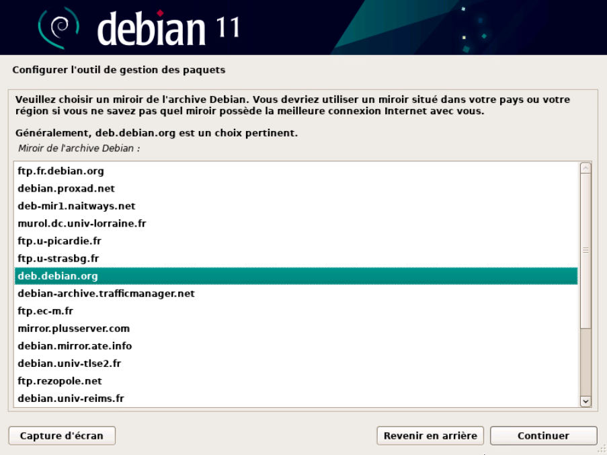Choose mirror.plusserver.com from list
This screenshot has height=455, width=607.
pyautogui.click(x=74, y=329)
